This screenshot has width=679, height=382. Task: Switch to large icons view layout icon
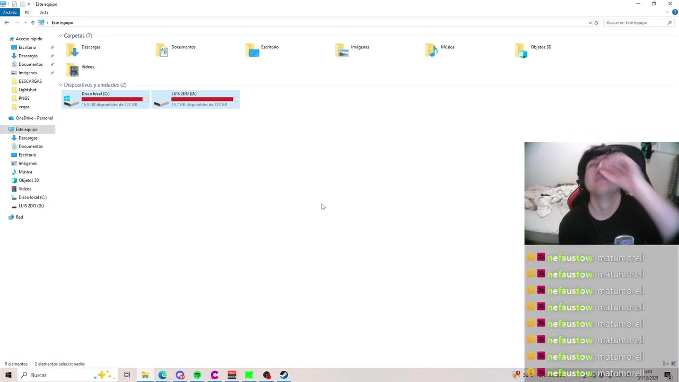tap(674, 364)
